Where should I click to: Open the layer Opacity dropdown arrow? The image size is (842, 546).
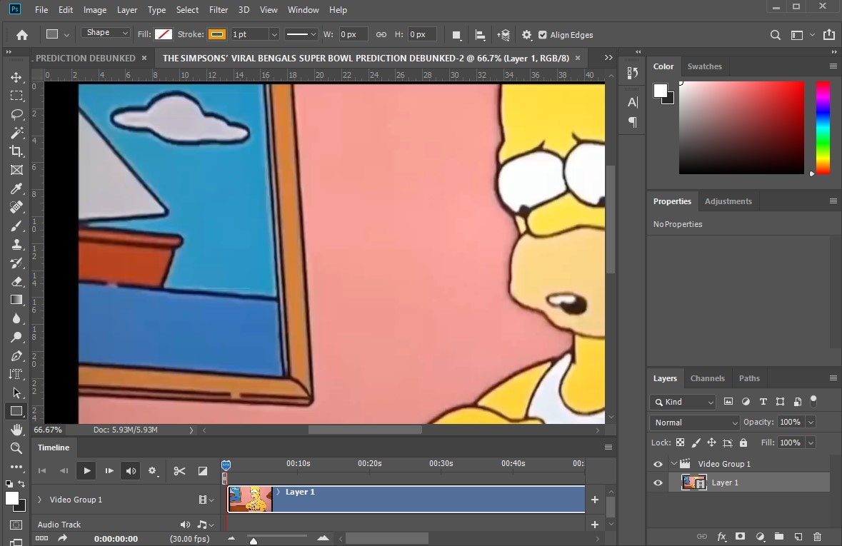pos(811,422)
